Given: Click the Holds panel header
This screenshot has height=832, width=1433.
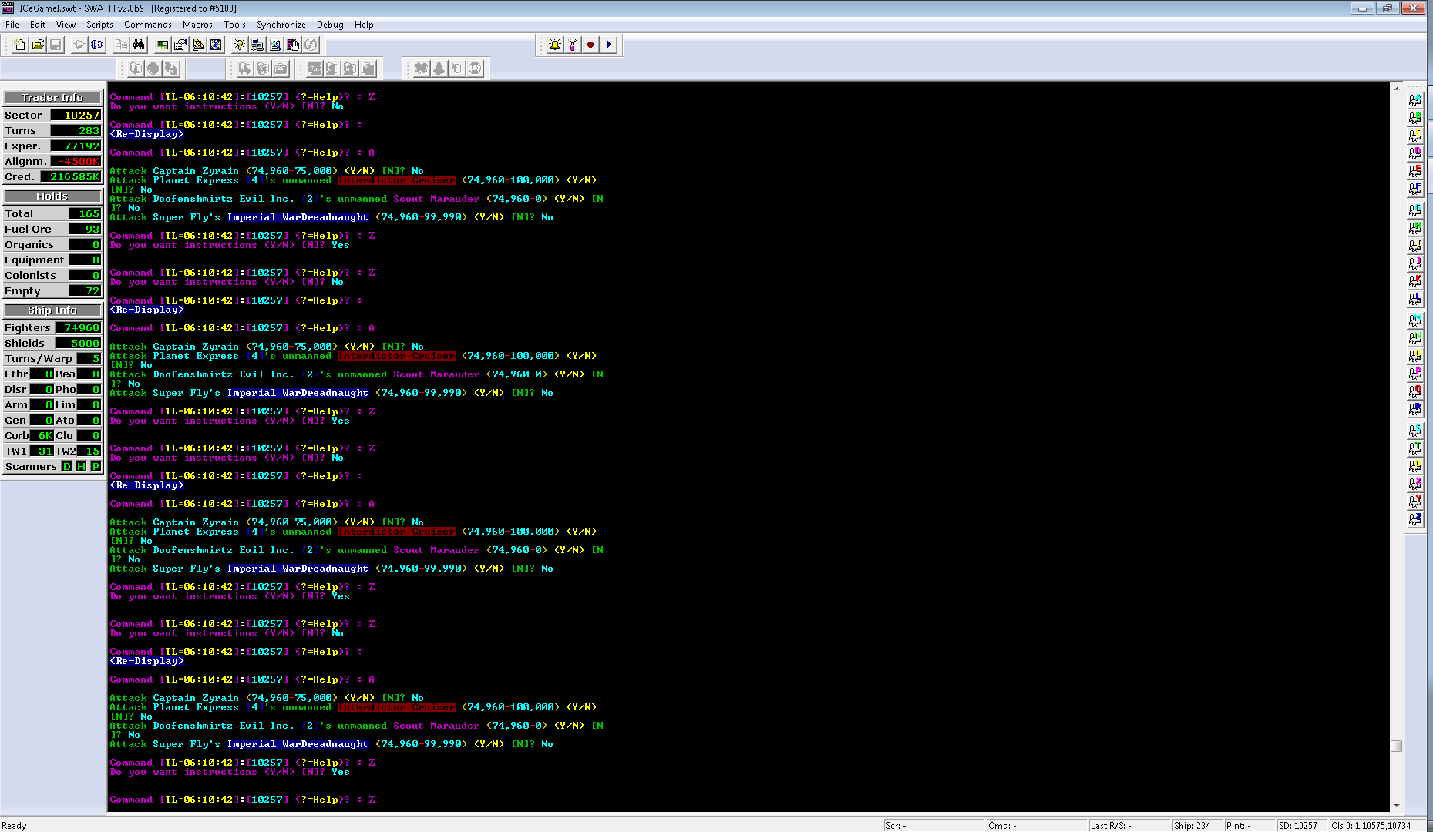Looking at the screenshot, I should coord(52,196).
